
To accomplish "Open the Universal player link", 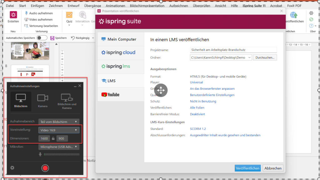I will pyautogui.click(x=196, y=82).
